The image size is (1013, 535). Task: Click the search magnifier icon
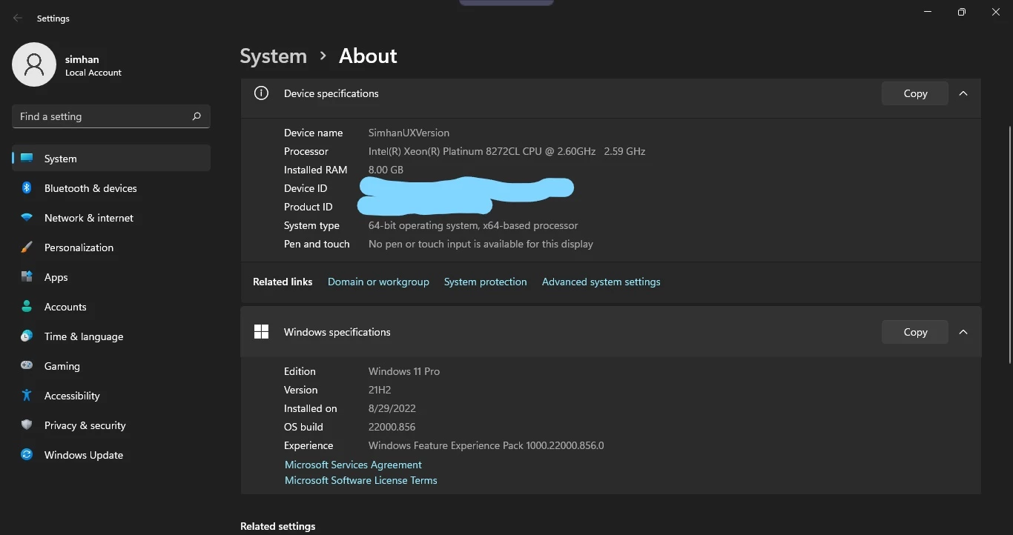click(197, 116)
